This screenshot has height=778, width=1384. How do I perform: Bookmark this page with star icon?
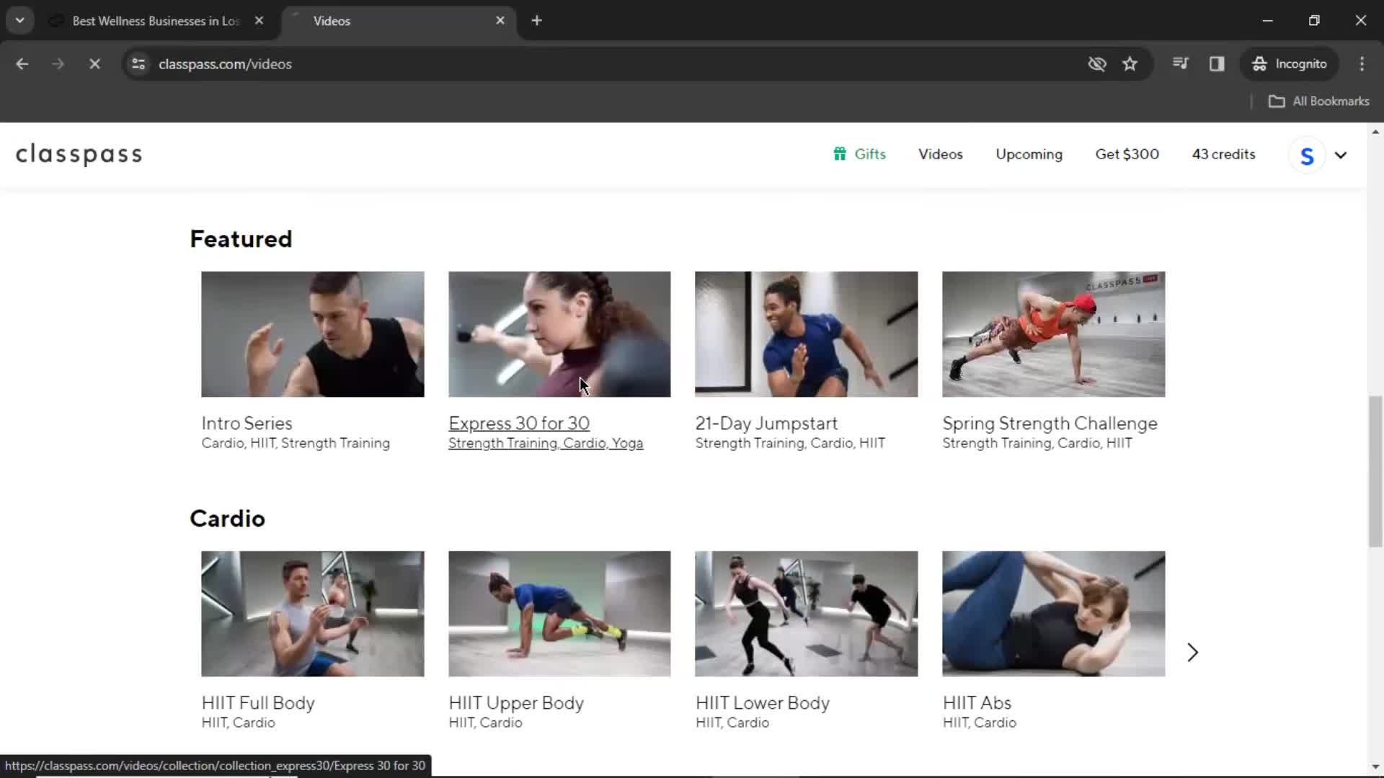[x=1130, y=64]
